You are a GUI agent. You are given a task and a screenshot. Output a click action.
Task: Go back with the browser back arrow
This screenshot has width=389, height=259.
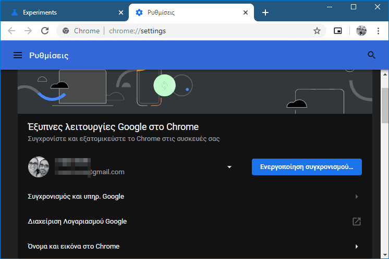coord(11,31)
